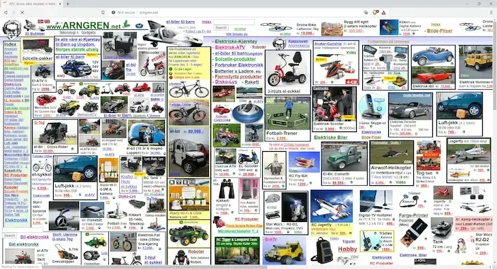Open the Rakett link in the category list
The width and height of the screenshot is (497, 269).
(252, 82)
